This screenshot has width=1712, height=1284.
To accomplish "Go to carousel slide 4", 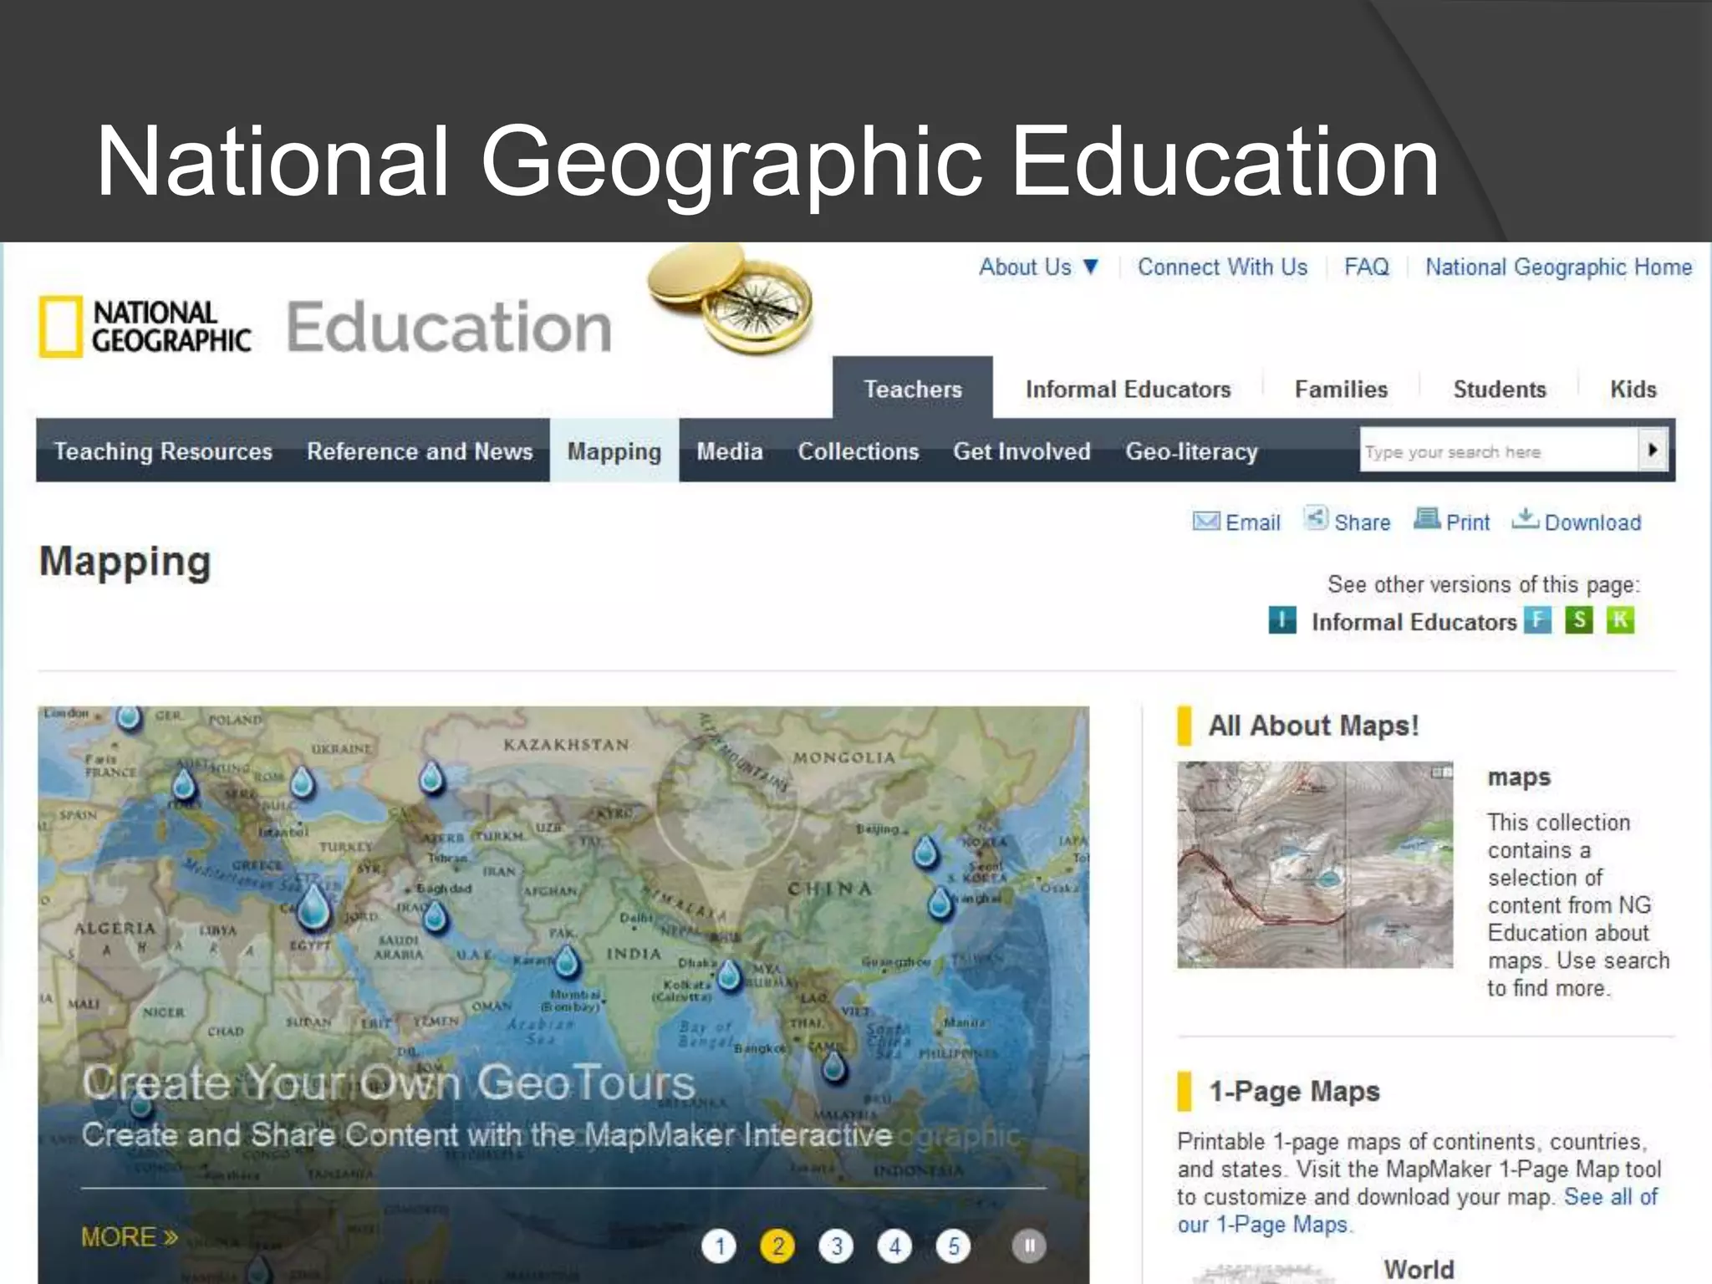I will [x=894, y=1246].
